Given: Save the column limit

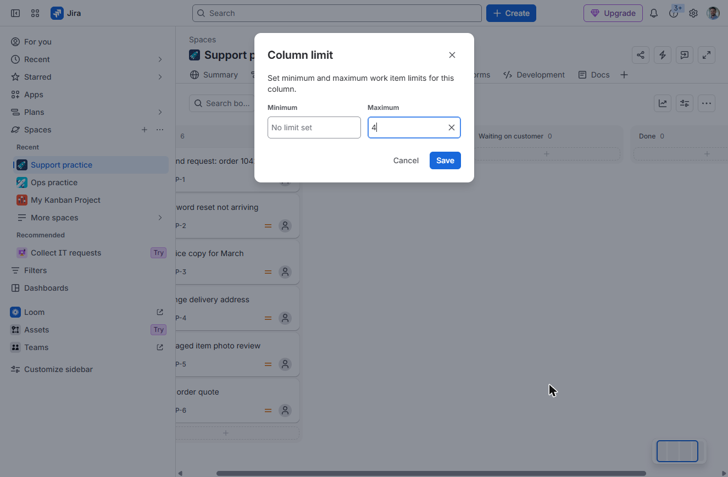Looking at the screenshot, I should (445, 160).
